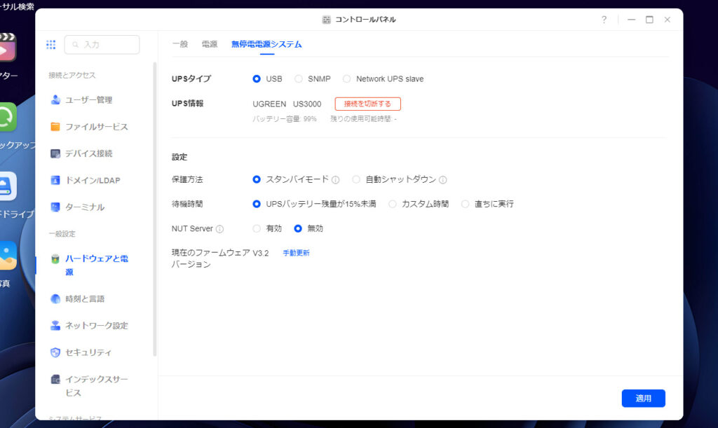The image size is (718, 428).
Task: Open ドメイン/LDAP settings
Action: click(x=92, y=180)
